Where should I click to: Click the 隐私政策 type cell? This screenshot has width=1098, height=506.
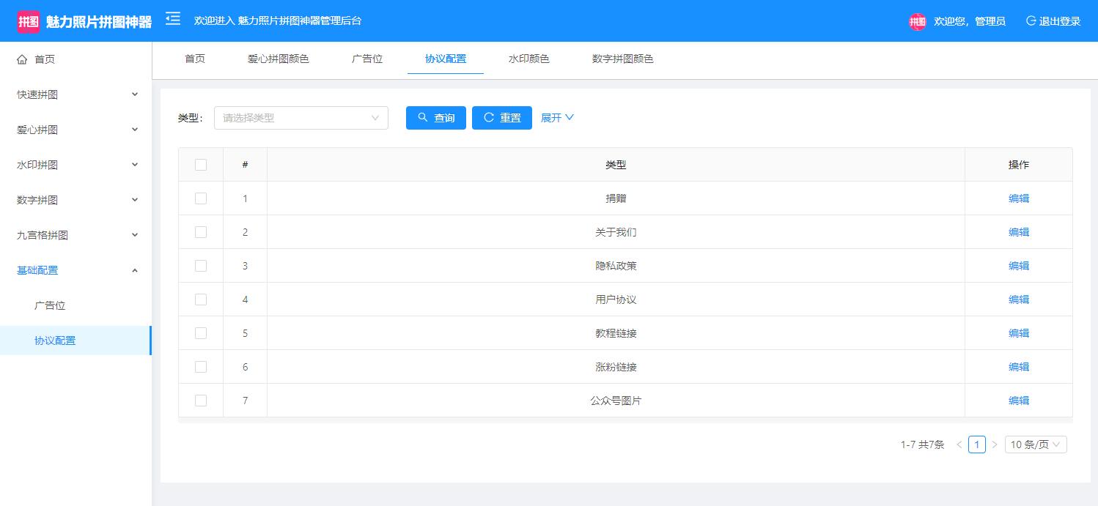(616, 266)
